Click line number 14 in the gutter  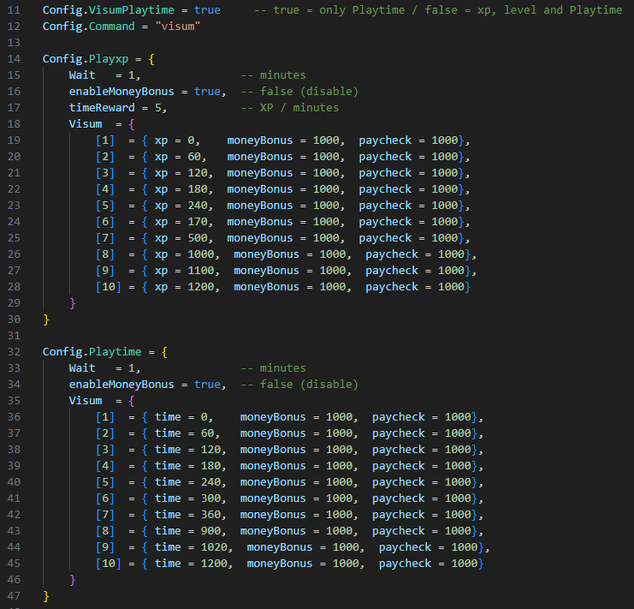click(15, 59)
